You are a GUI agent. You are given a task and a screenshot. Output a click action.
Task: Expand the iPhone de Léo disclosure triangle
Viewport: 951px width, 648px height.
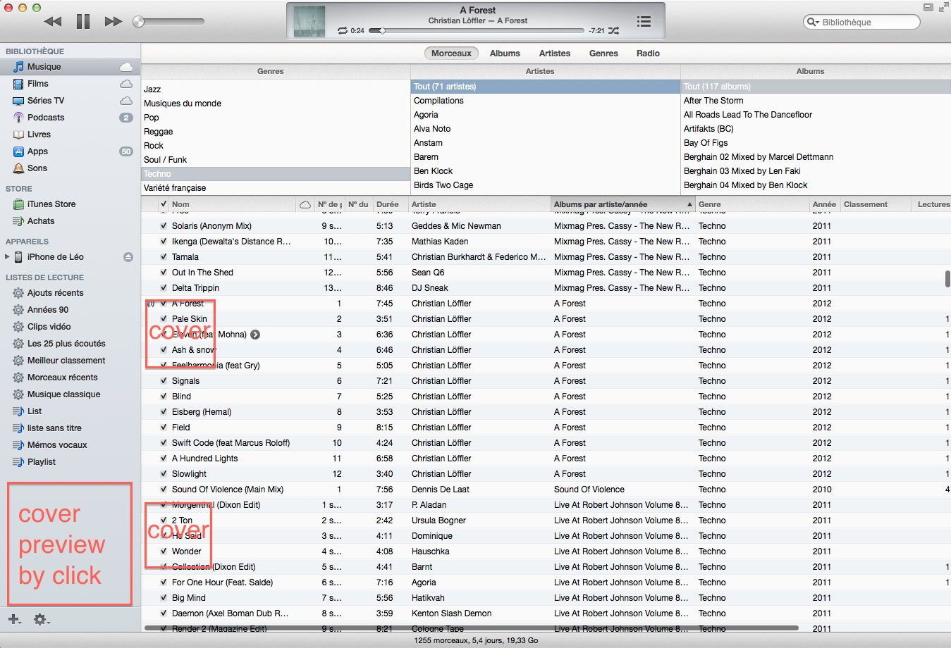[x=7, y=257]
